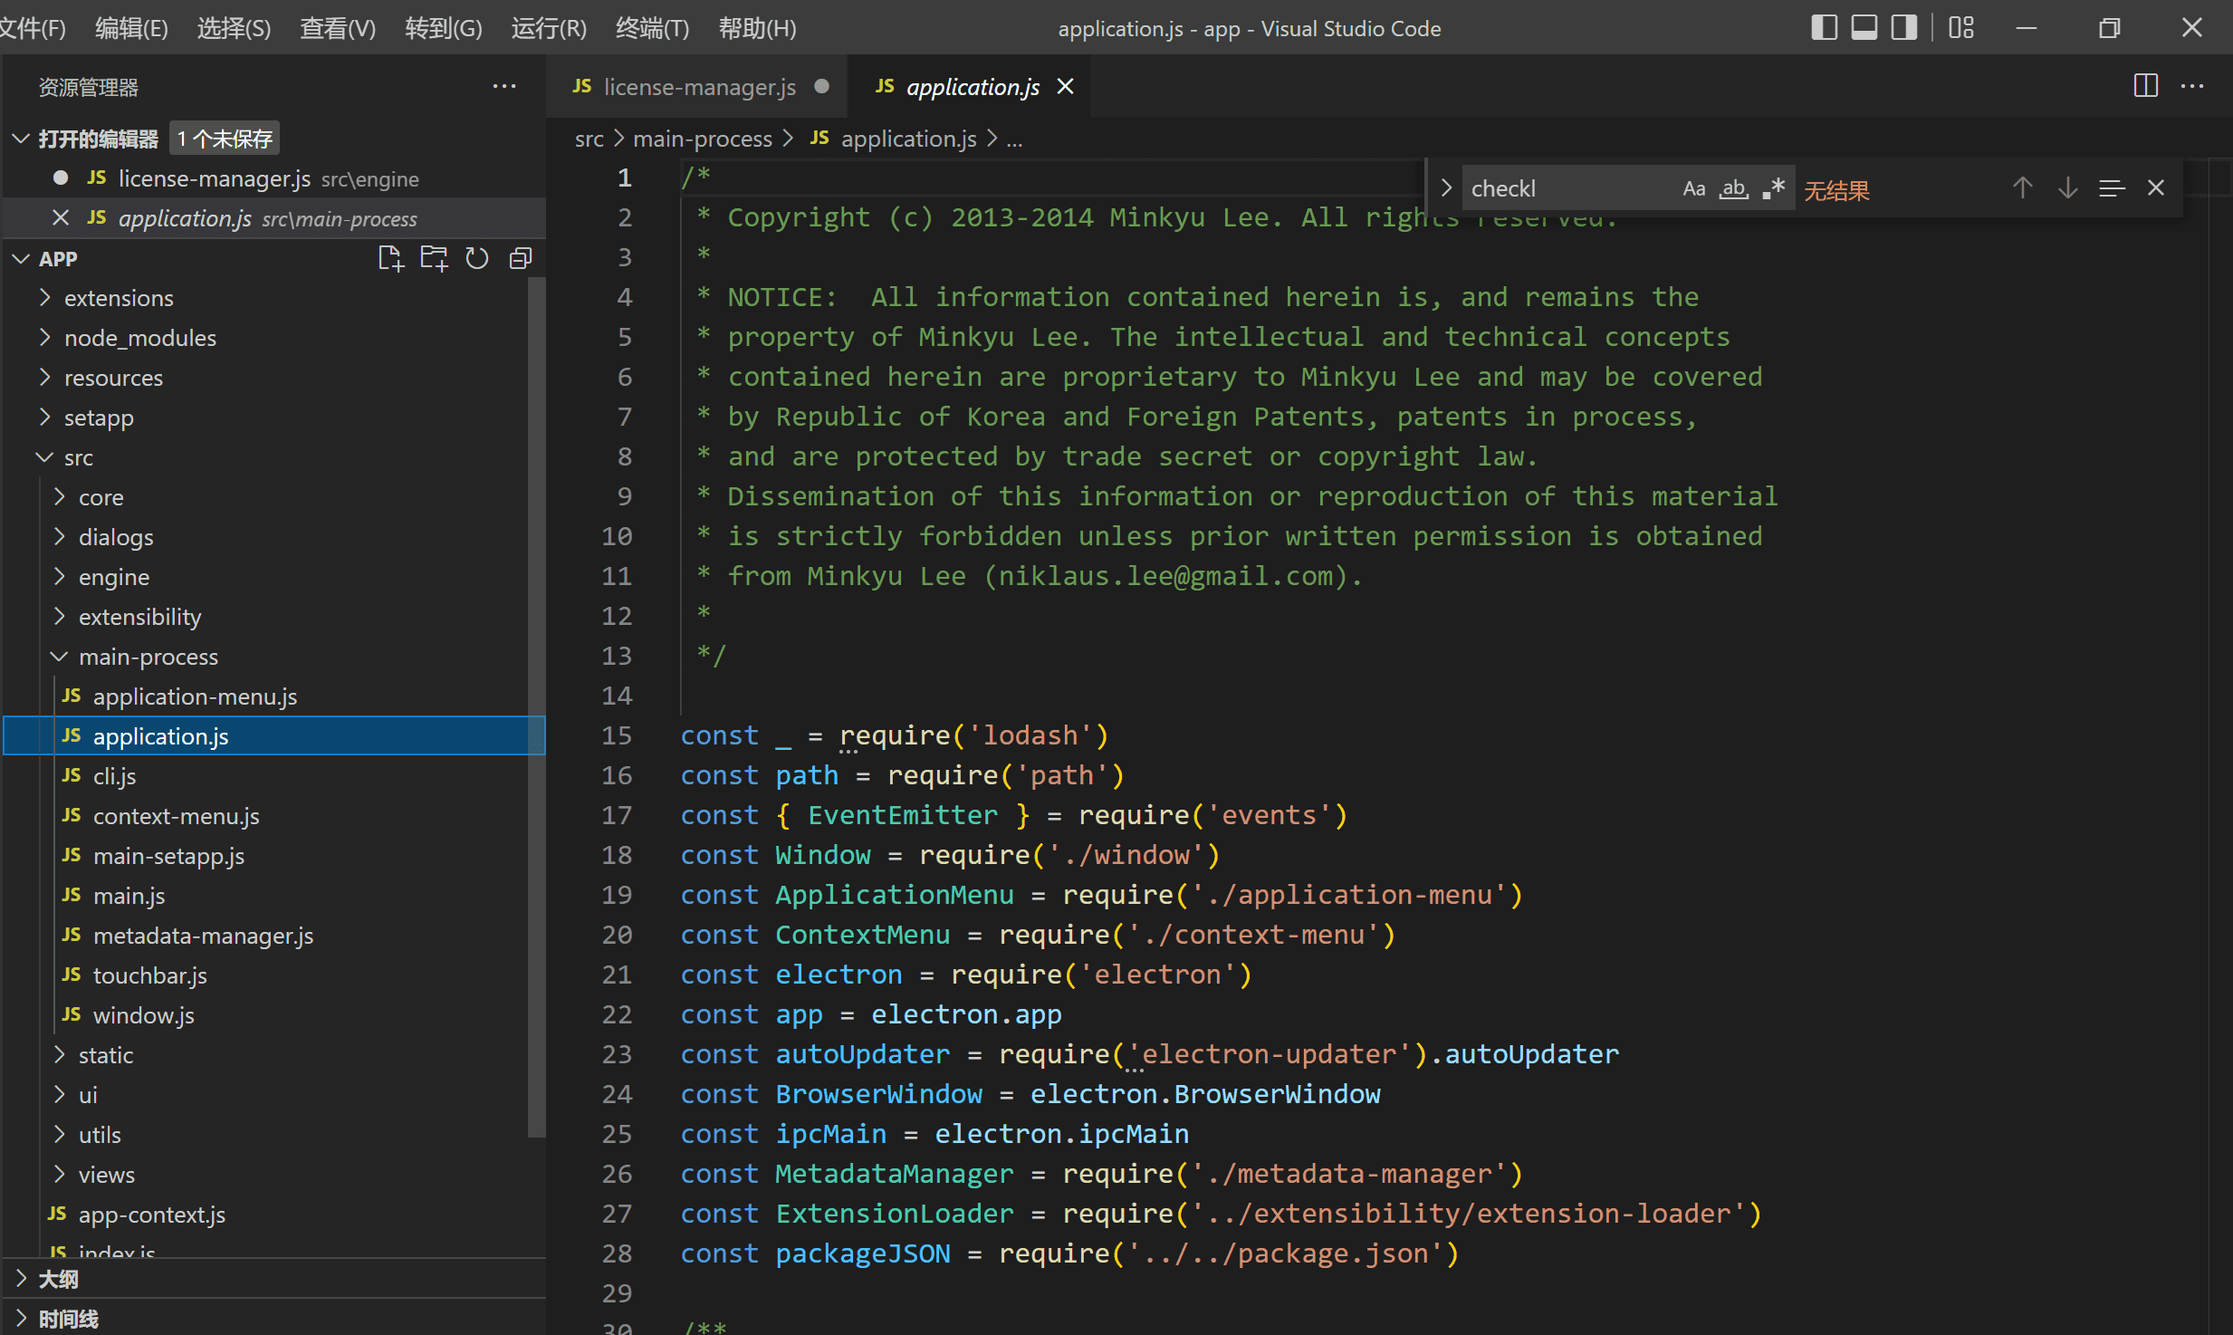Open customize layout icon in title bar

[1961, 28]
